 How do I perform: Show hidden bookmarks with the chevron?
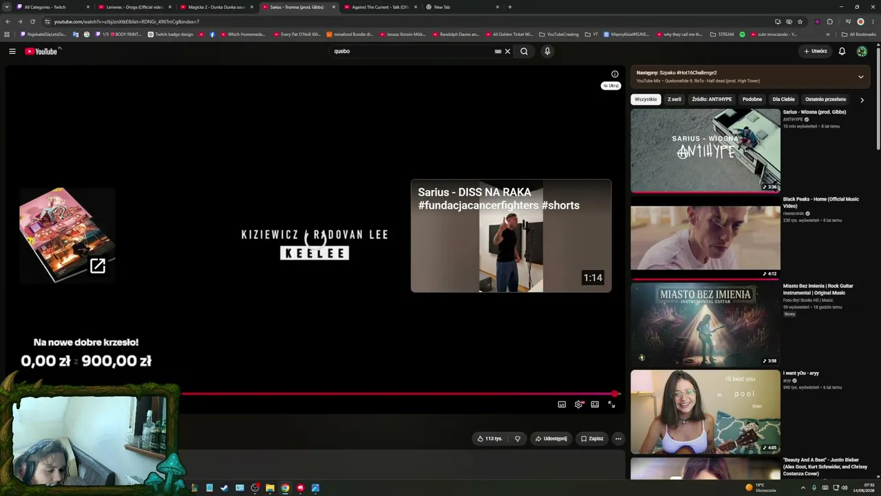tap(827, 34)
